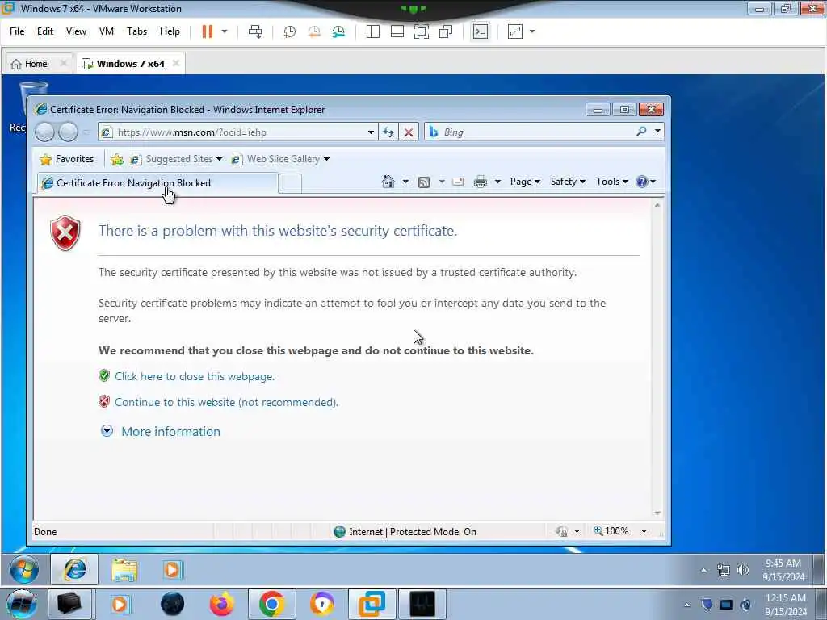Go back in Internet Explorer
The height and width of the screenshot is (620, 827).
click(45, 132)
